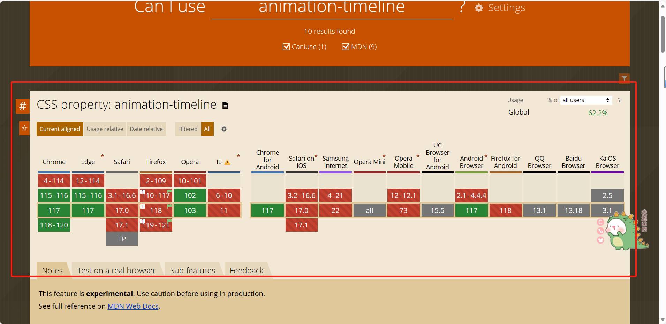Switch to Current aligned view

point(60,129)
